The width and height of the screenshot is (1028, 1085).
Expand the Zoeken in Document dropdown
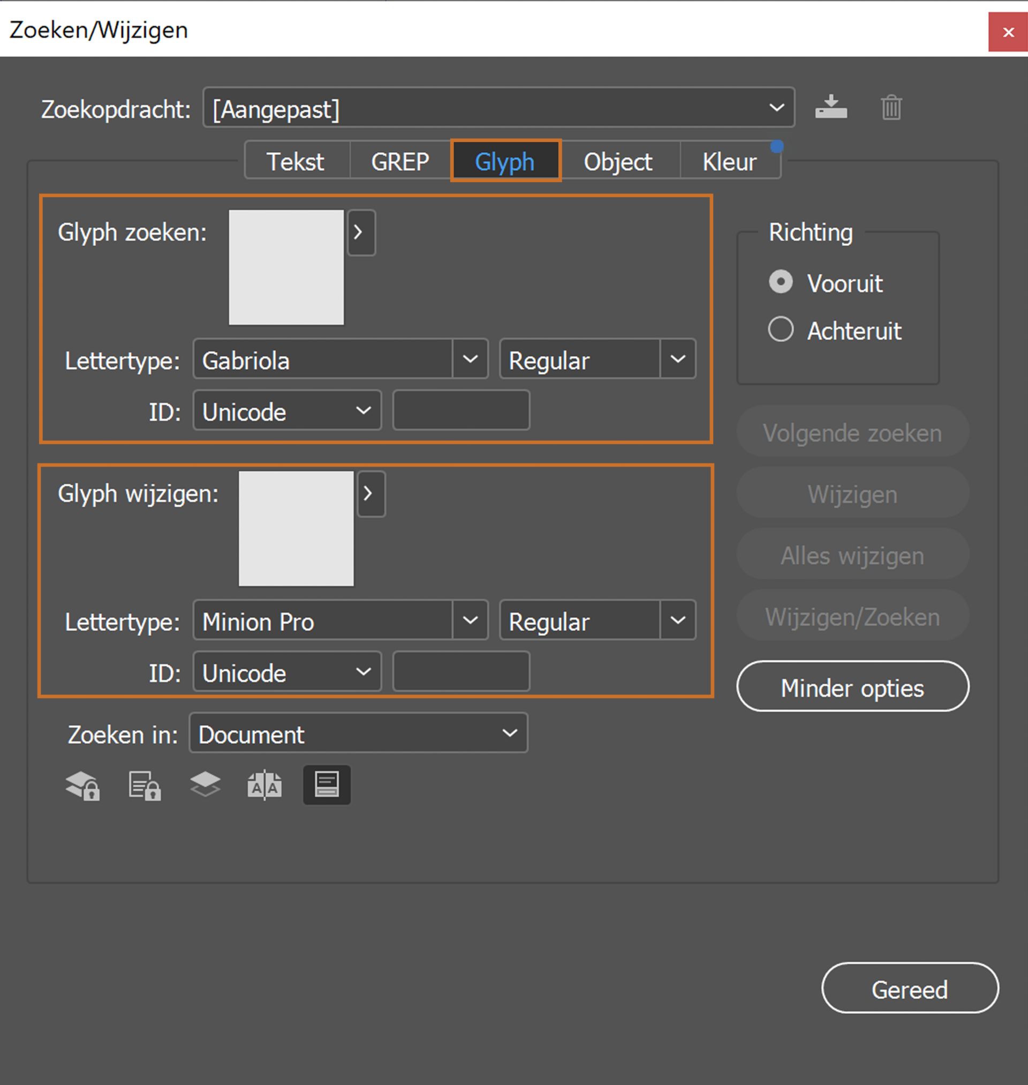(x=358, y=733)
